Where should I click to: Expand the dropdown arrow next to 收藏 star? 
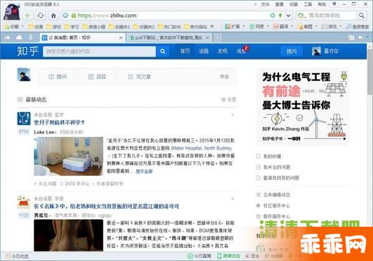click(x=22, y=27)
